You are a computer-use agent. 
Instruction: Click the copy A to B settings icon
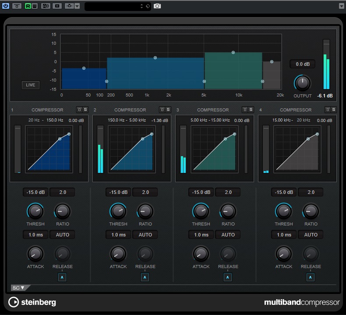coord(57,6)
